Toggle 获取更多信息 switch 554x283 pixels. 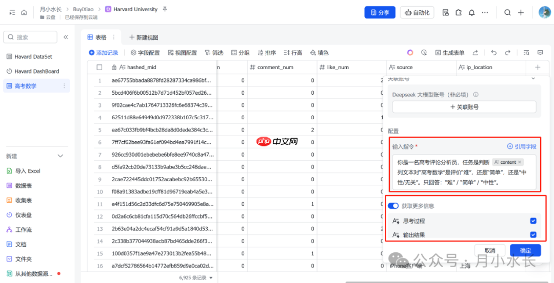[x=393, y=206]
